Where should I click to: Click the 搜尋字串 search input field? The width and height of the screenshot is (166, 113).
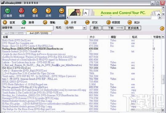coord(37,28)
